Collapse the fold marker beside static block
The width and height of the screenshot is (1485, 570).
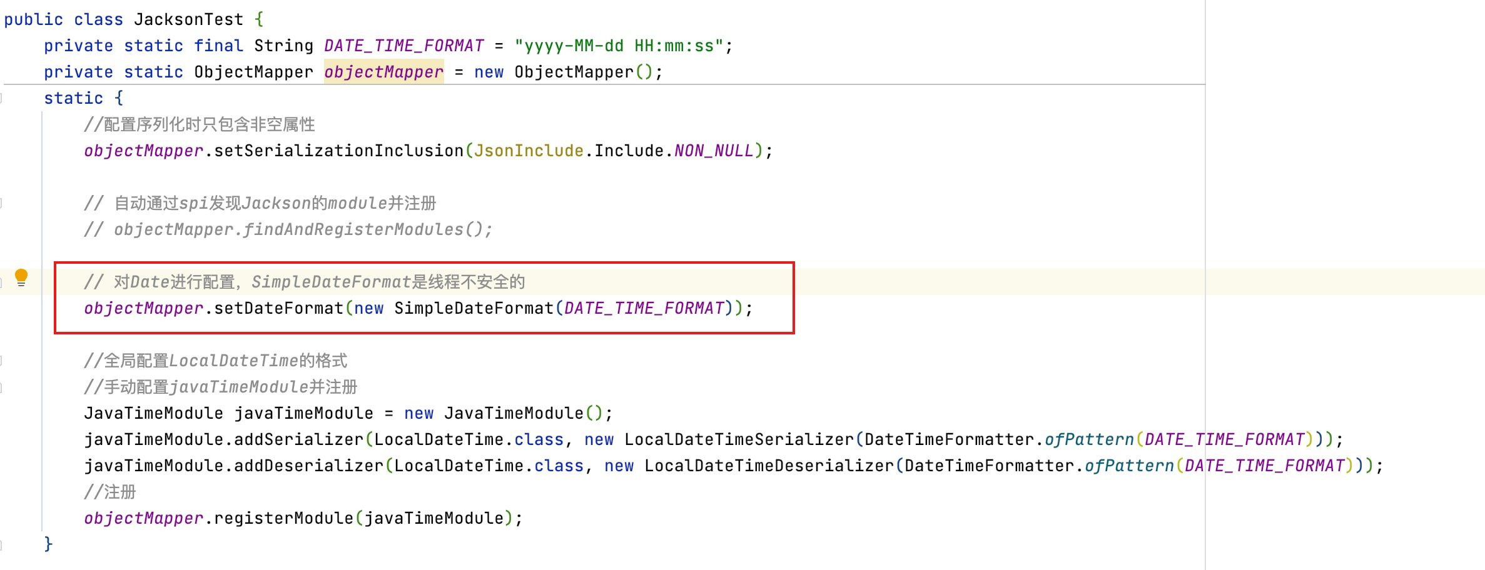tap(3, 97)
